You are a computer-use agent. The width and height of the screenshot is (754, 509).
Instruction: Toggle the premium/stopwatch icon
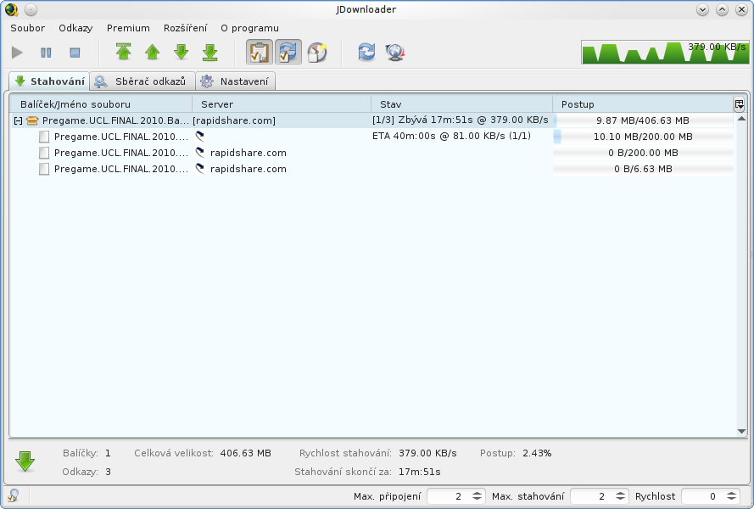tap(317, 52)
